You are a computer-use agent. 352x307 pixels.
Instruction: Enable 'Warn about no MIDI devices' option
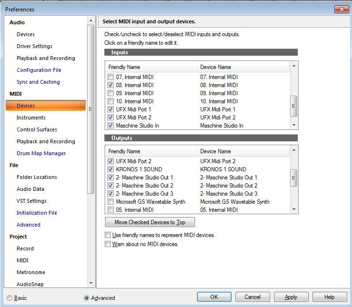108,244
